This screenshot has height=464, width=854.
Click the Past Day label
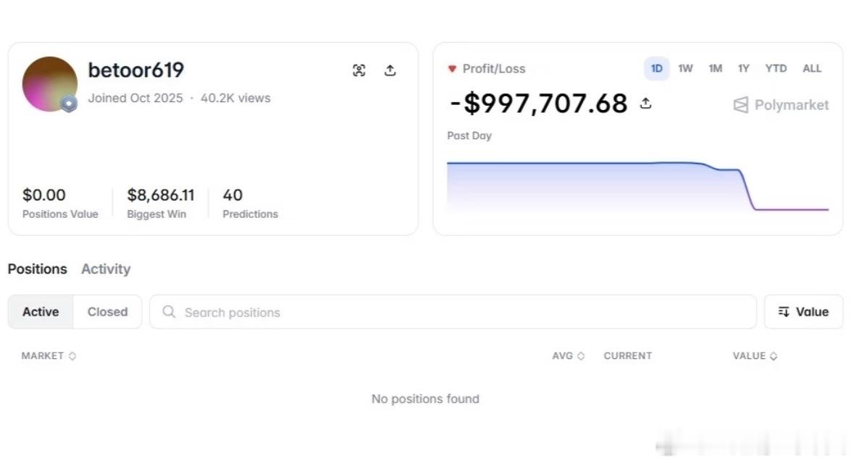469,135
